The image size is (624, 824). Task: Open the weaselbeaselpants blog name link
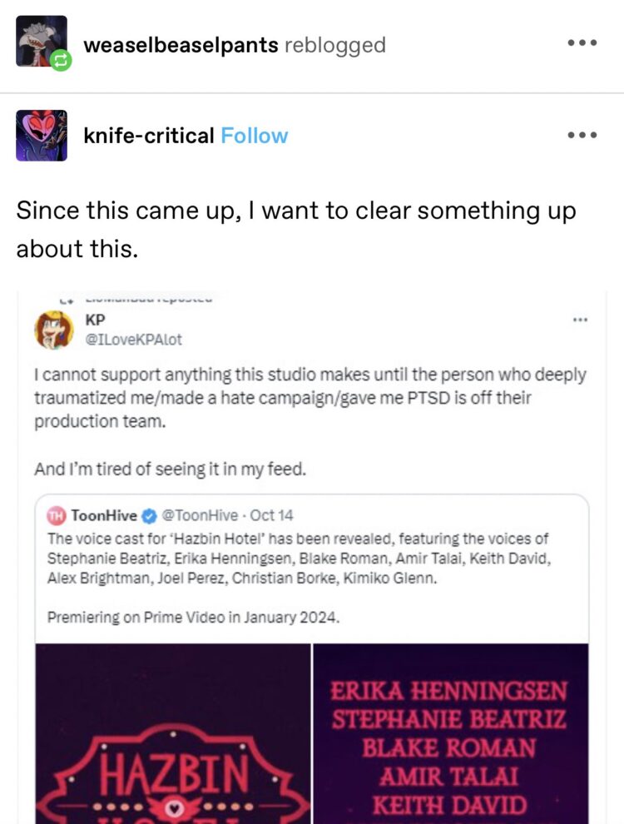tap(181, 45)
